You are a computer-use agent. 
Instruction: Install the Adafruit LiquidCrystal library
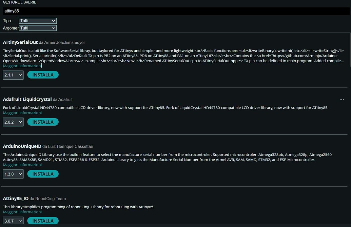point(43,122)
